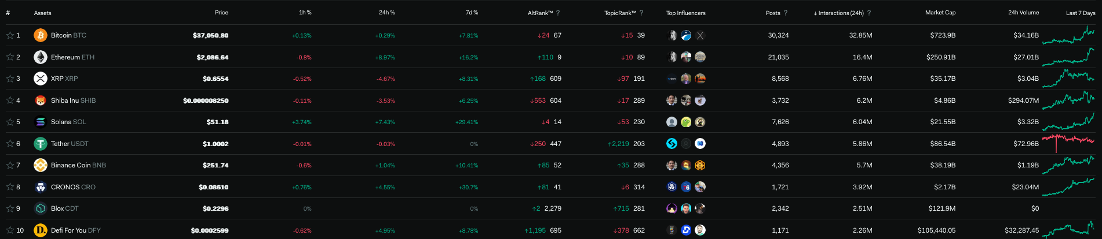Screen dimensions: 1102x239
Task: Open the Binance Coin BNB asset link
Action: pyautogui.click(x=78, y=165)
